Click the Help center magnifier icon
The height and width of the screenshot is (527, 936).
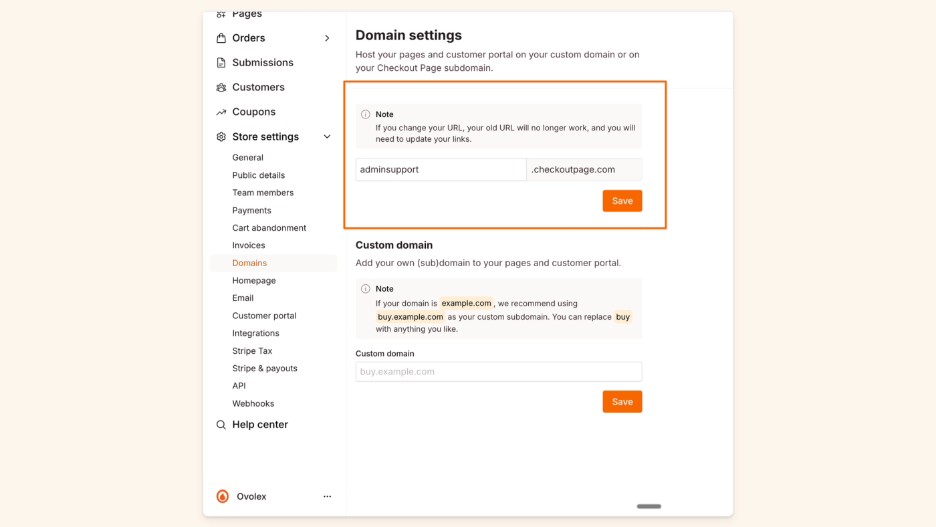pyautogui.click(x=221, y=424)
